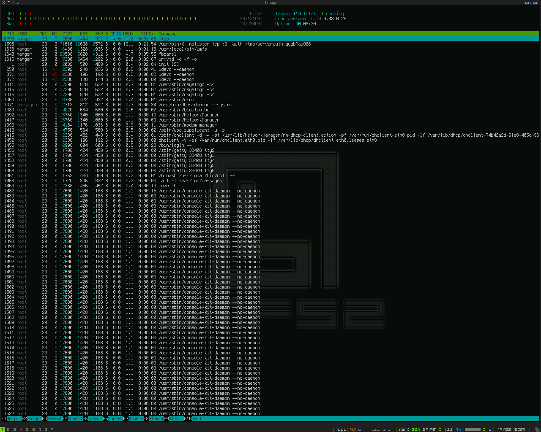This screenshot has height=432, width=541.
Task: Click F10 Quit in the footer
Action: coord(193,418)
